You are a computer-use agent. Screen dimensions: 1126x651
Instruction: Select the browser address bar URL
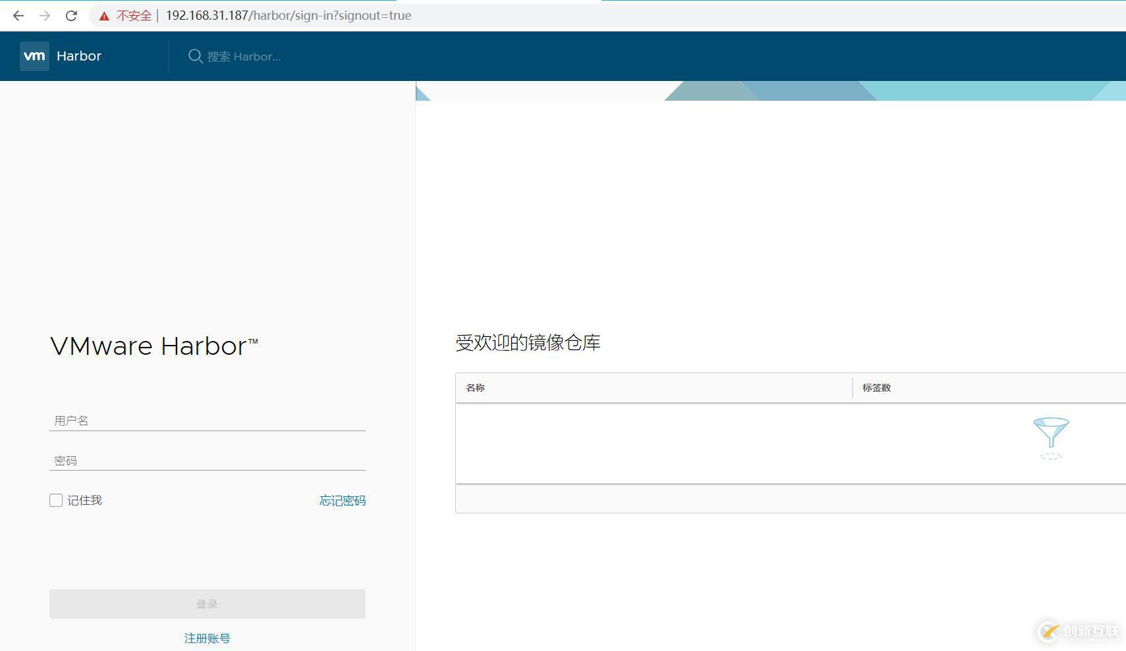(x=289, y=15)
